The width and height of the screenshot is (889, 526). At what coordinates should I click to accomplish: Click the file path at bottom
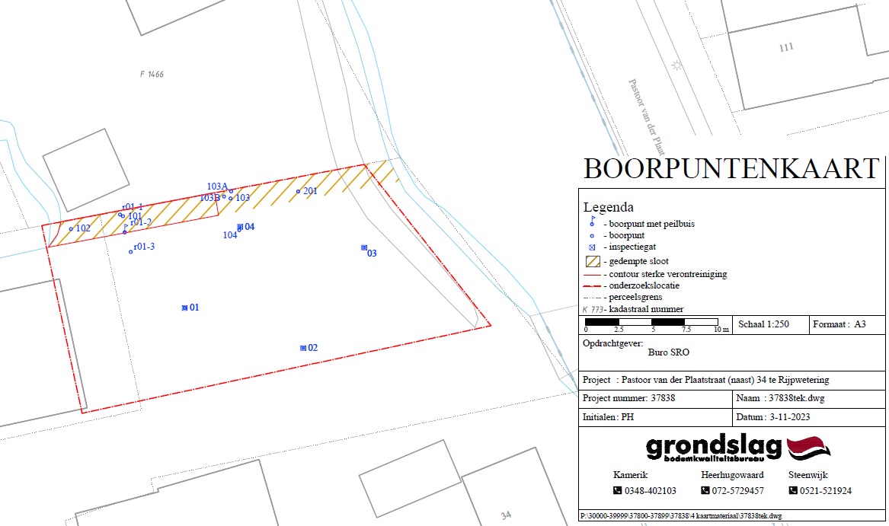680,516
